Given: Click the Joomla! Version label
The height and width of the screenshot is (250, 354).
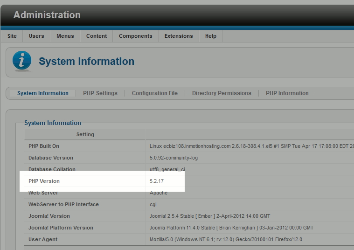Looking at the screenshot, I should point(49,216).
